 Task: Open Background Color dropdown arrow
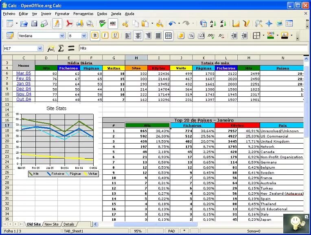tap(277, 35)
